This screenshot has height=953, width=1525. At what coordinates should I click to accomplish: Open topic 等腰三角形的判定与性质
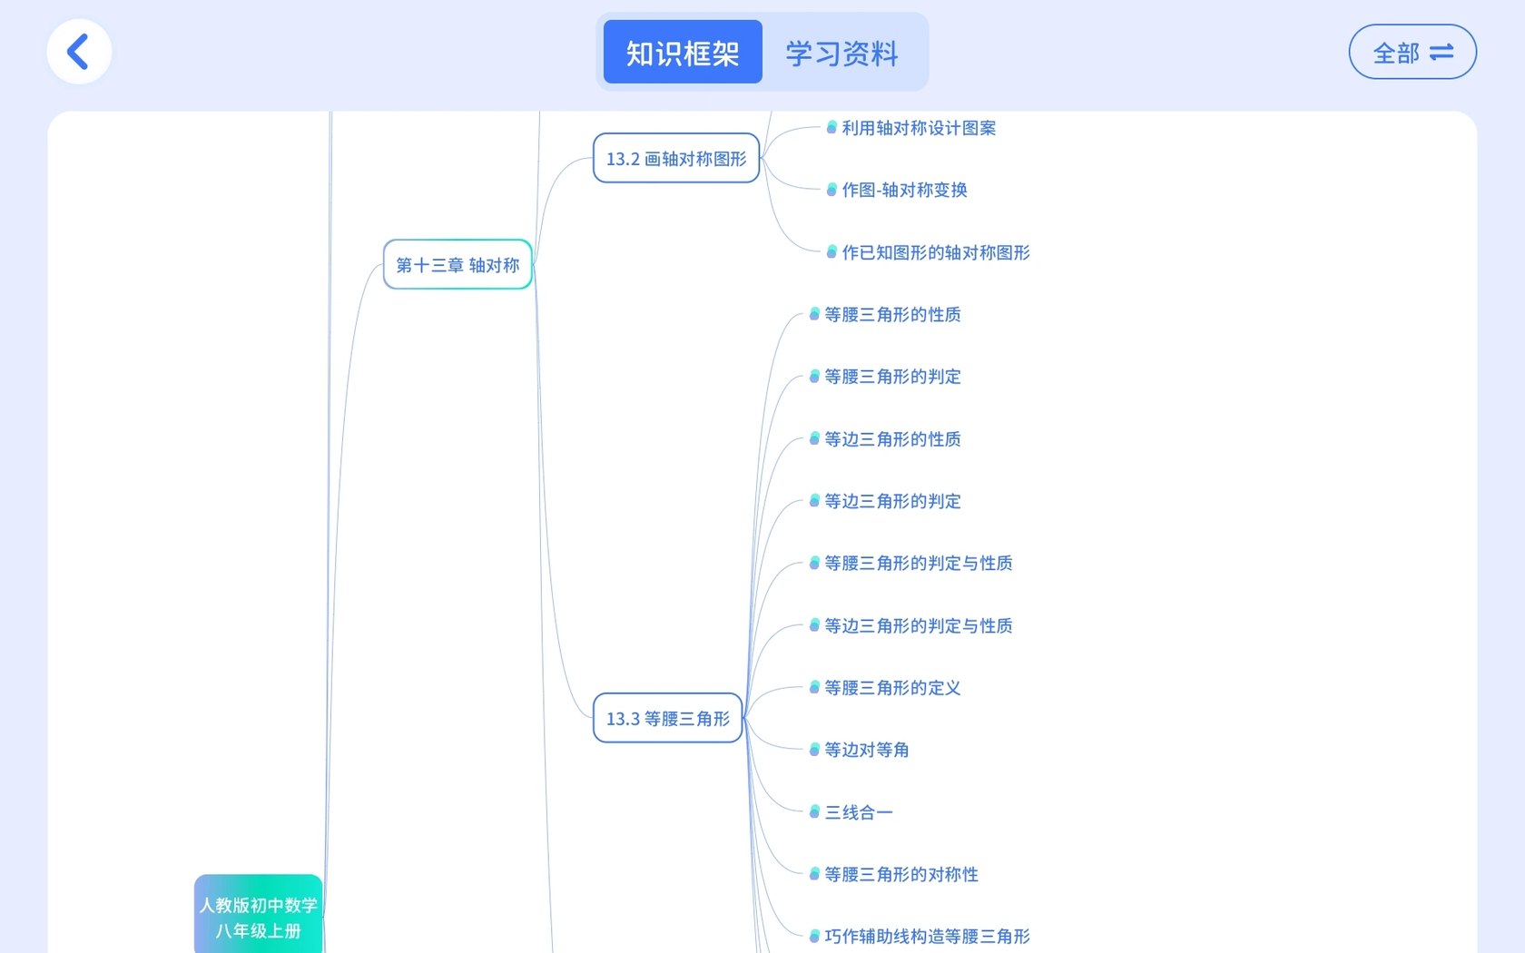tap(919, 563)
